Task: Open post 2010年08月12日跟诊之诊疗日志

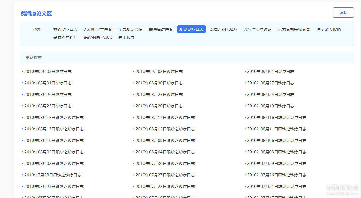Action: (x=165, y=129)
